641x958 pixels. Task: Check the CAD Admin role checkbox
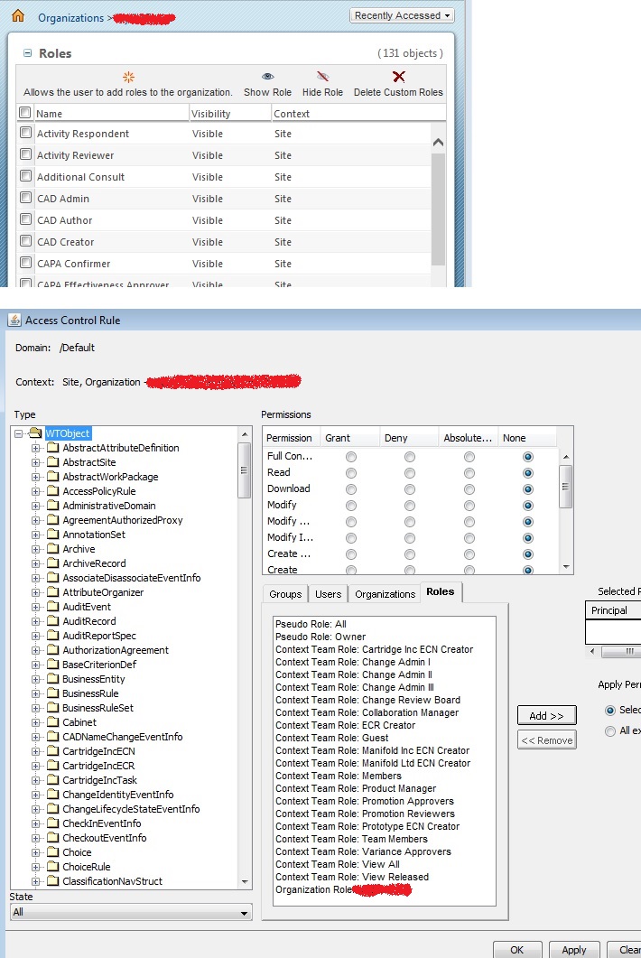pos(25,199)
